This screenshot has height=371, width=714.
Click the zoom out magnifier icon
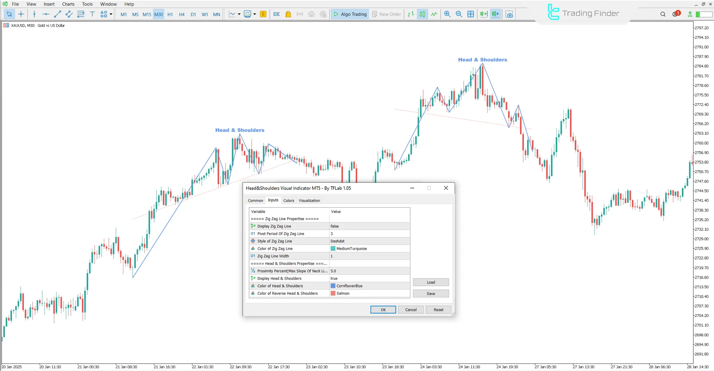coord(459,14)
